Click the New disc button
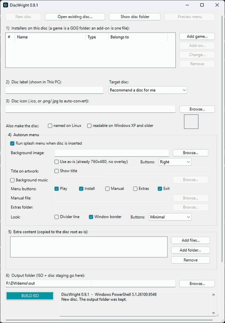 (x=23, y=17)
